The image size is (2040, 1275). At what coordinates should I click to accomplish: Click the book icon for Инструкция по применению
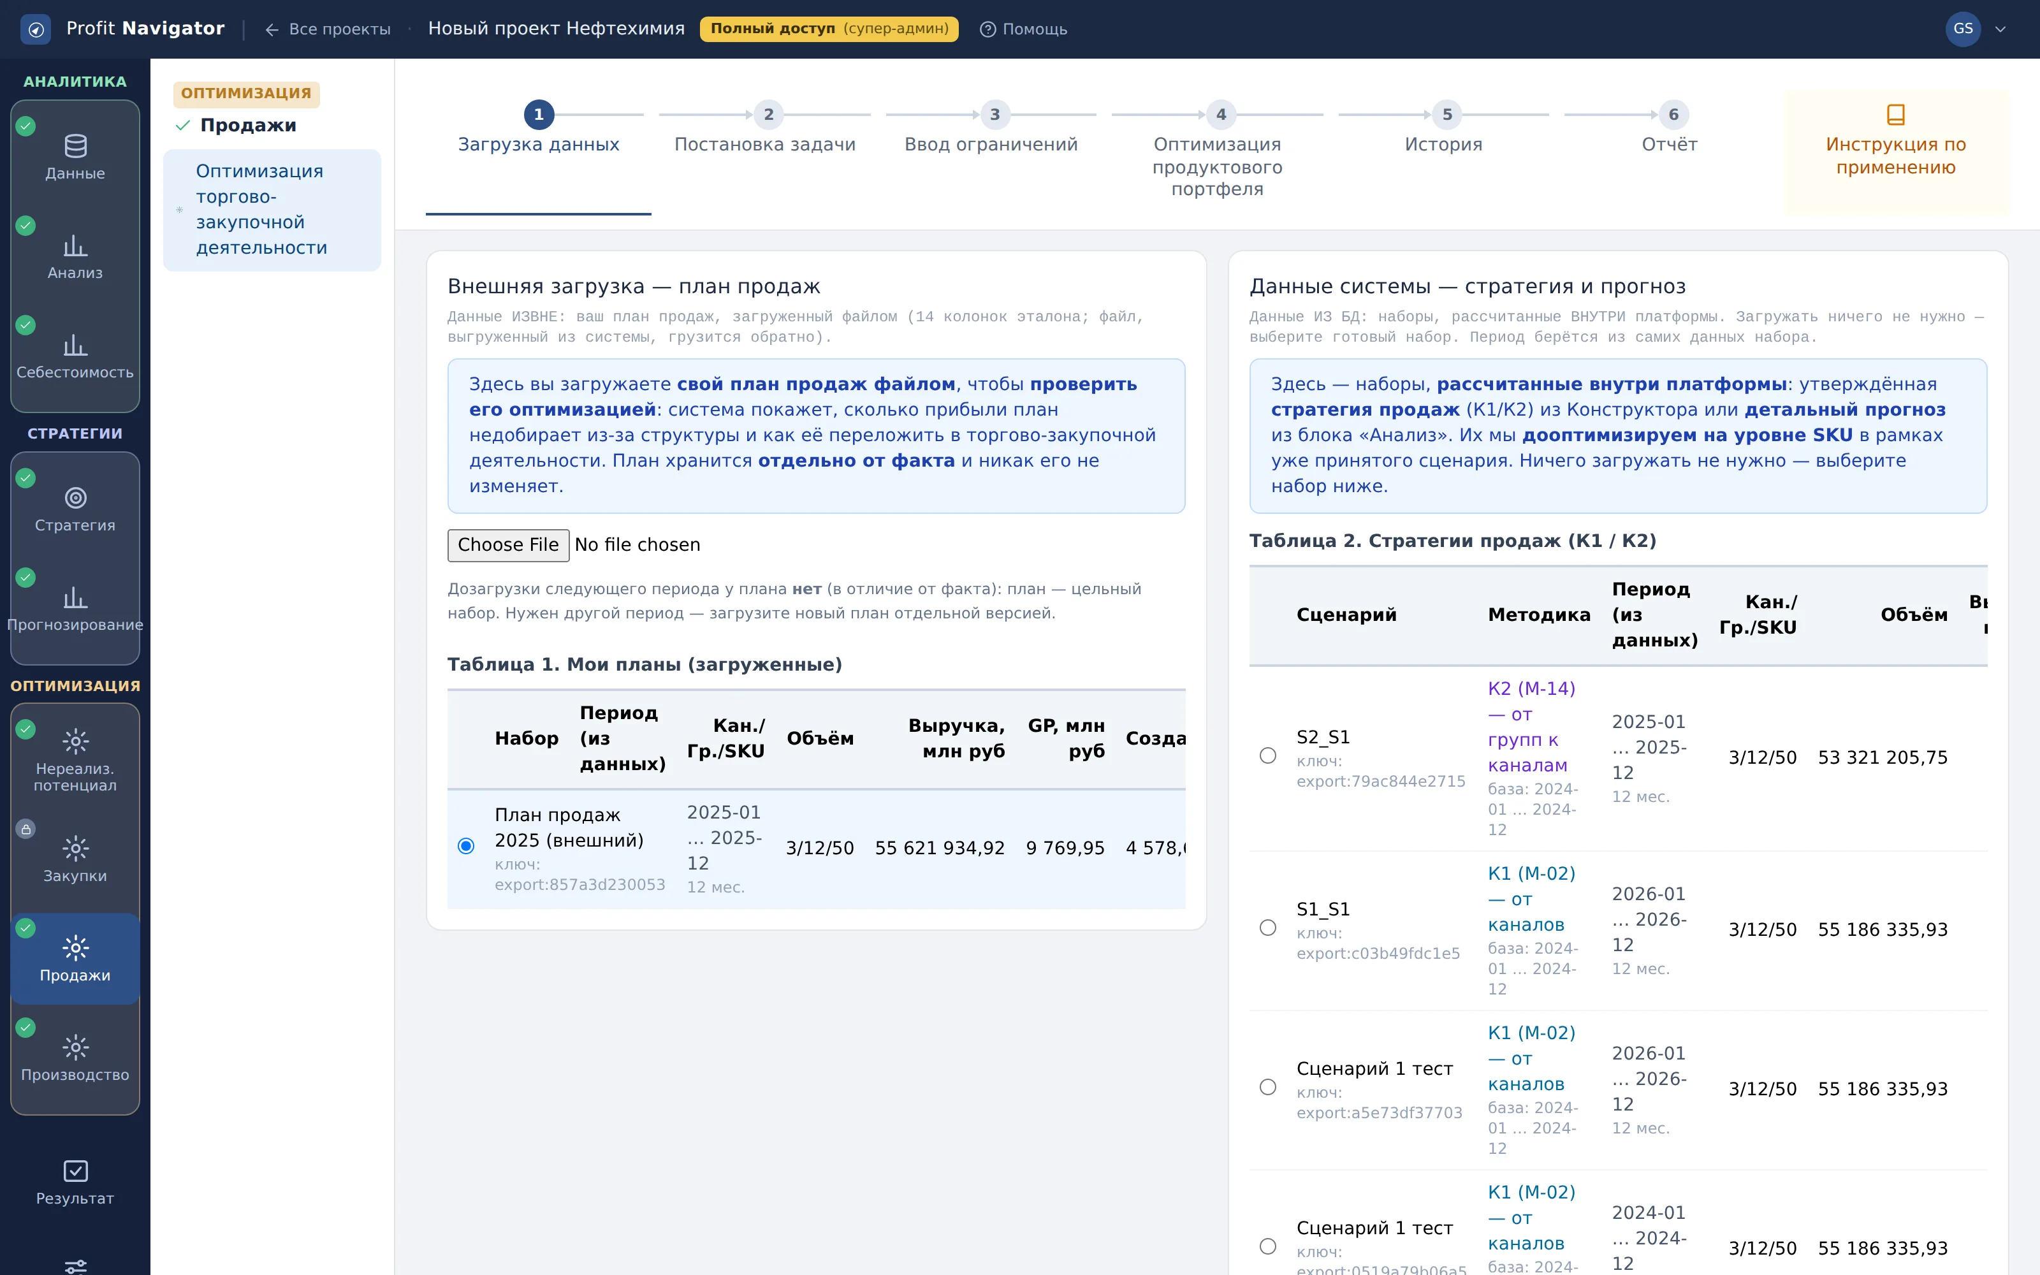click(1896, 114)
